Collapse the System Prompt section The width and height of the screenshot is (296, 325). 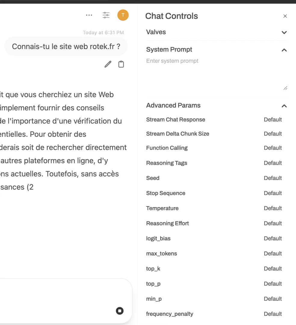(284, 50)
